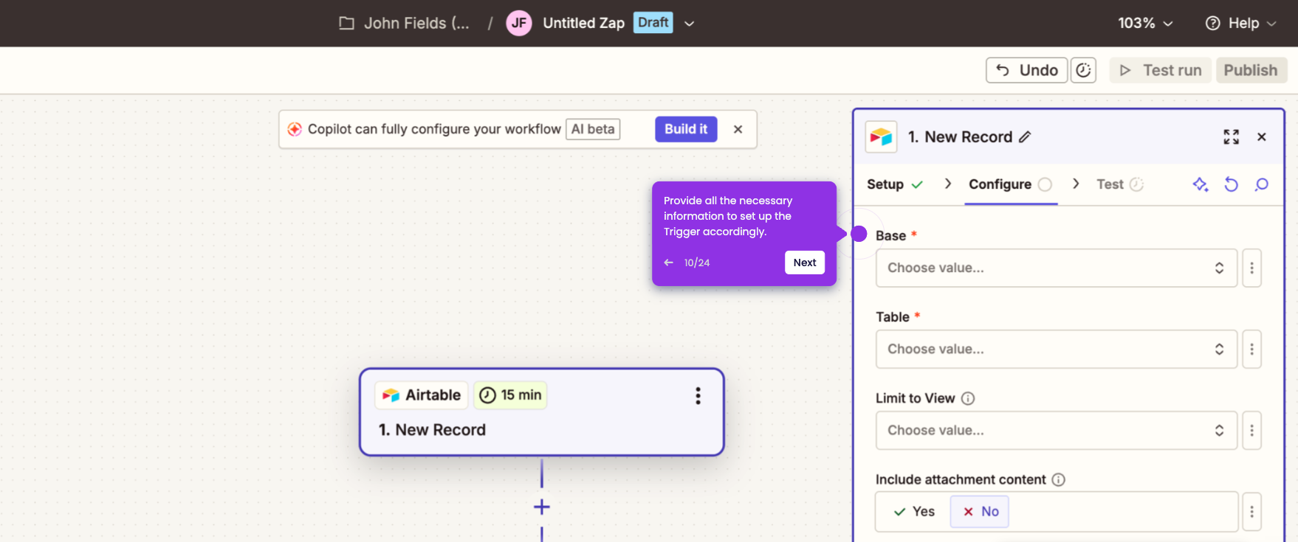Click the AI beta badge
Image resolution: width=1298 pixels, height=542 pixels.
(593, 129)
